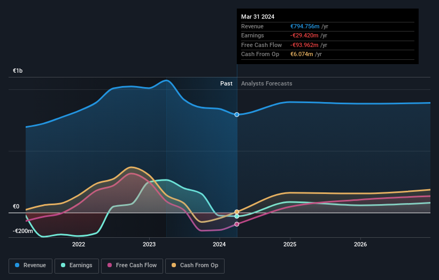Click the teal Earnings data point marker
Image resolution: width=439 pixels, height=280 pixels.
[237, 216]
